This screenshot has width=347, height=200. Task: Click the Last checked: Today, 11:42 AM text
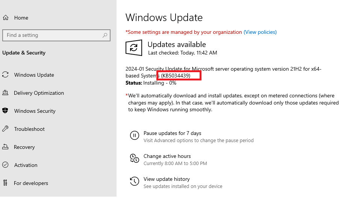[183, 53]
